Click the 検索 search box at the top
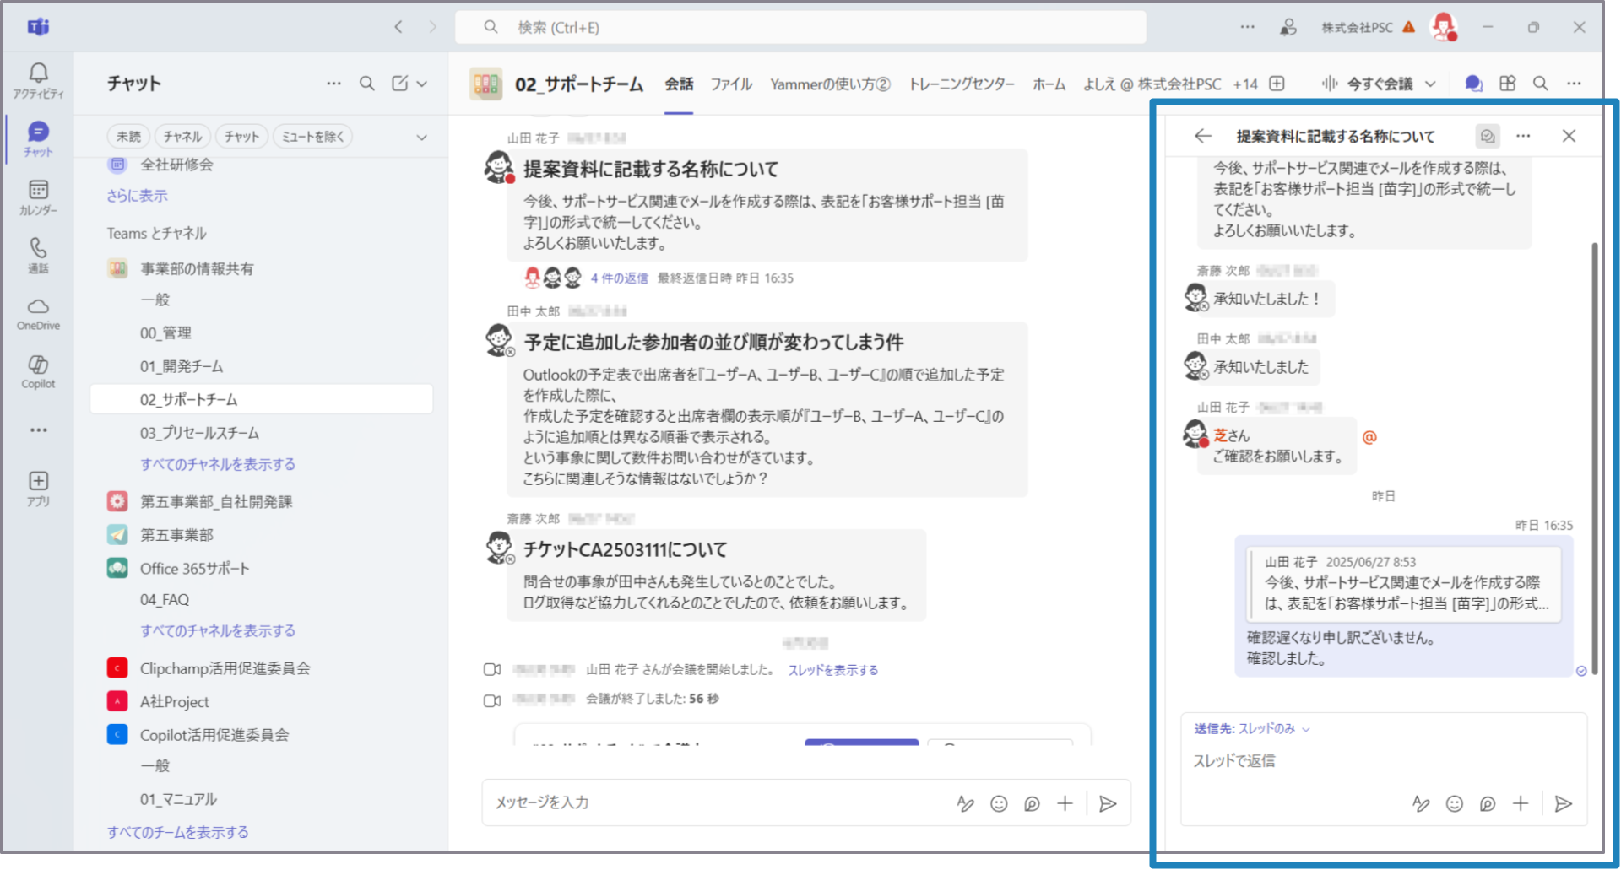Image resolution: width=1621 pixels, height=870 pixels. 800,27
